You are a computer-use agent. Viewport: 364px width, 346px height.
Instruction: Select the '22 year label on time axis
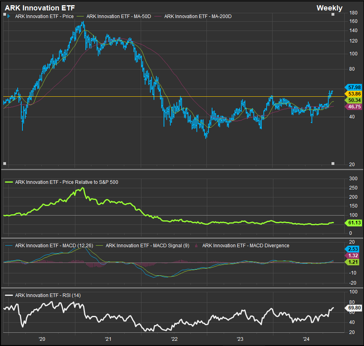pos(174,339)
